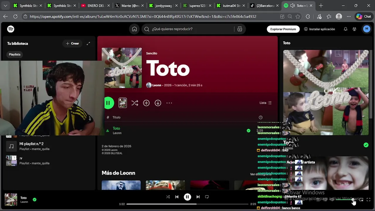Switch to jordyyswag tab
Screen dimensions: 375x211
[x=164, y=6]
